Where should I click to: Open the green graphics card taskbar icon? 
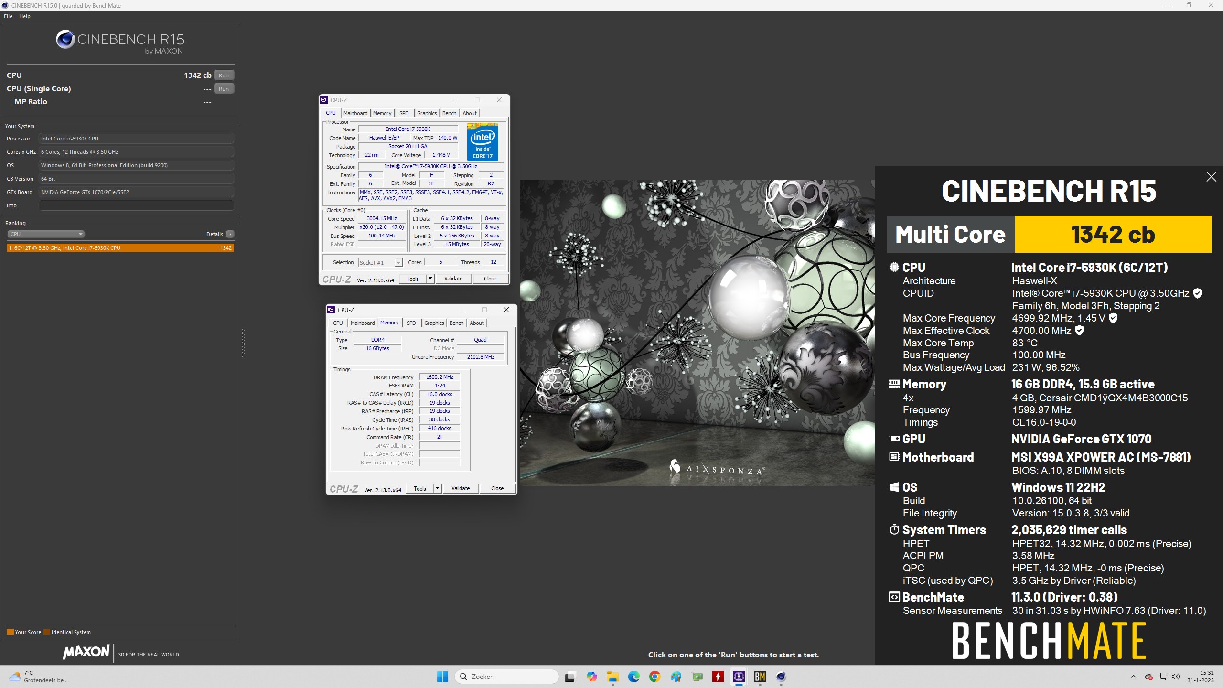coord(697,677)
